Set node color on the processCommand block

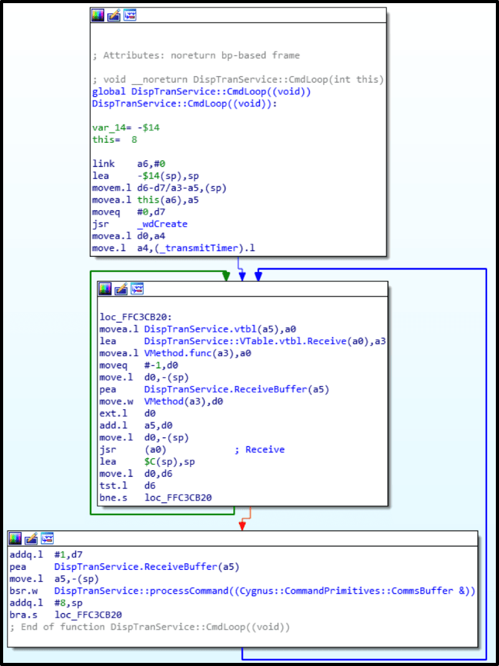(x=15, y=539)
